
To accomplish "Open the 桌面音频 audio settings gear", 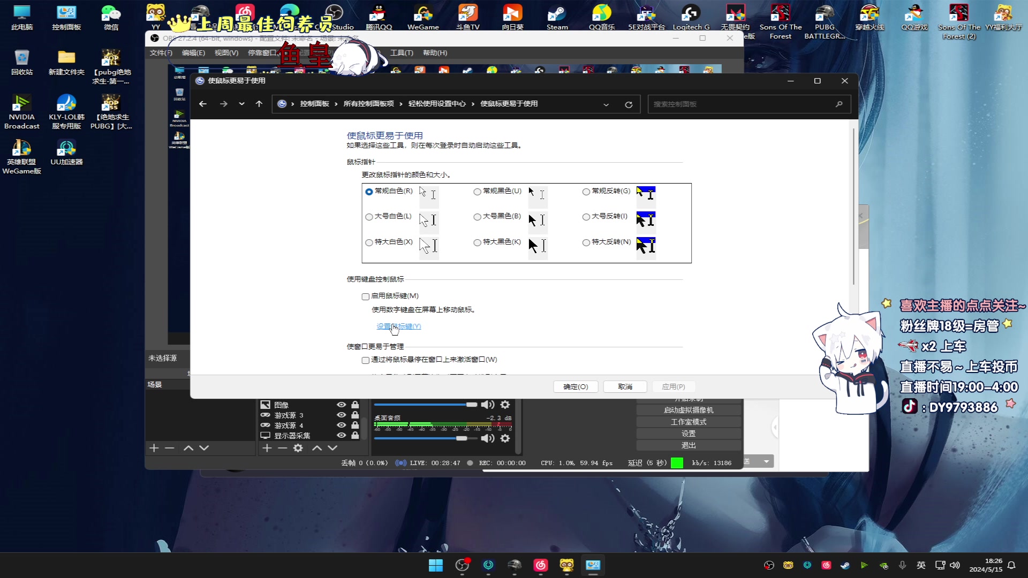I will pos(505,438).
